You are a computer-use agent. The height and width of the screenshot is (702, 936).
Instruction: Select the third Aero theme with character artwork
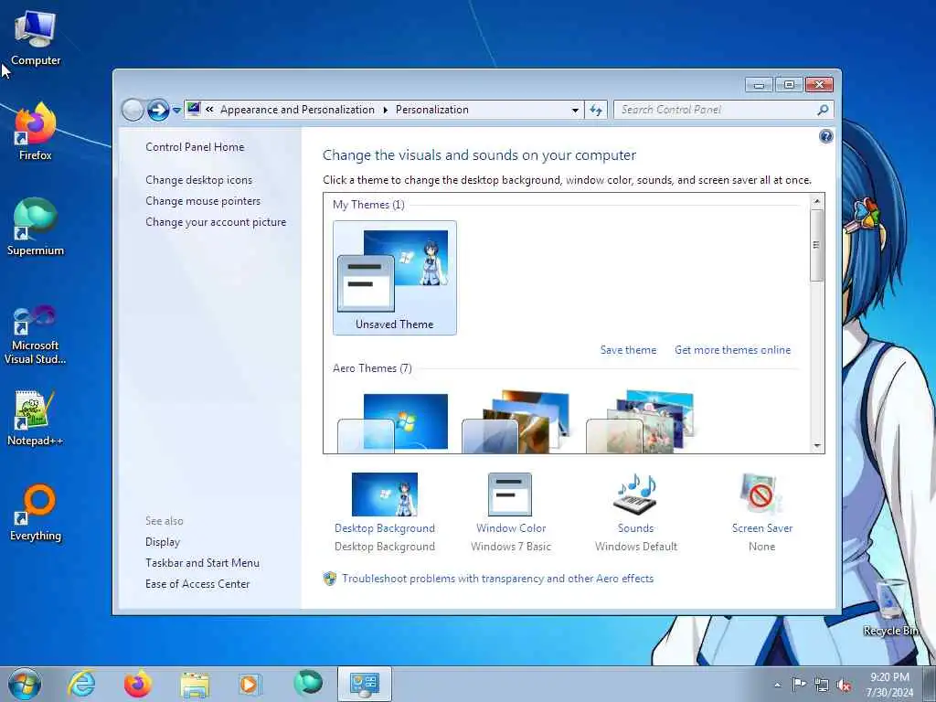click(640, 421)
